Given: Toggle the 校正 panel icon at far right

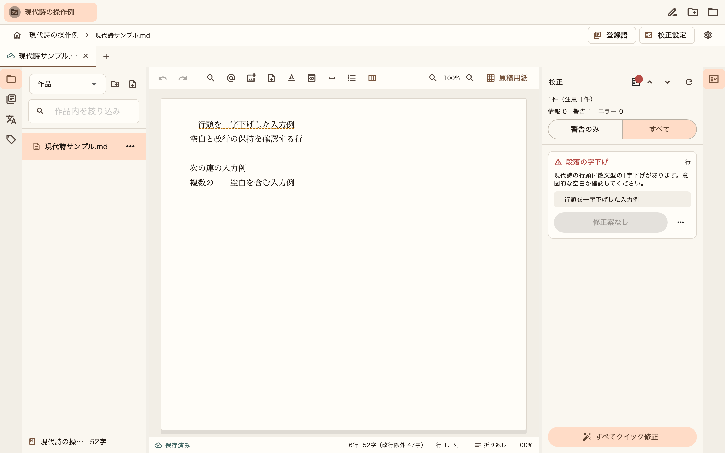Looking at the screenshot, I should [714, 79].
